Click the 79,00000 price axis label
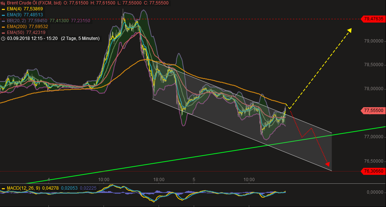The width and height of the screenshot is (386, 207). click(374, 41)
